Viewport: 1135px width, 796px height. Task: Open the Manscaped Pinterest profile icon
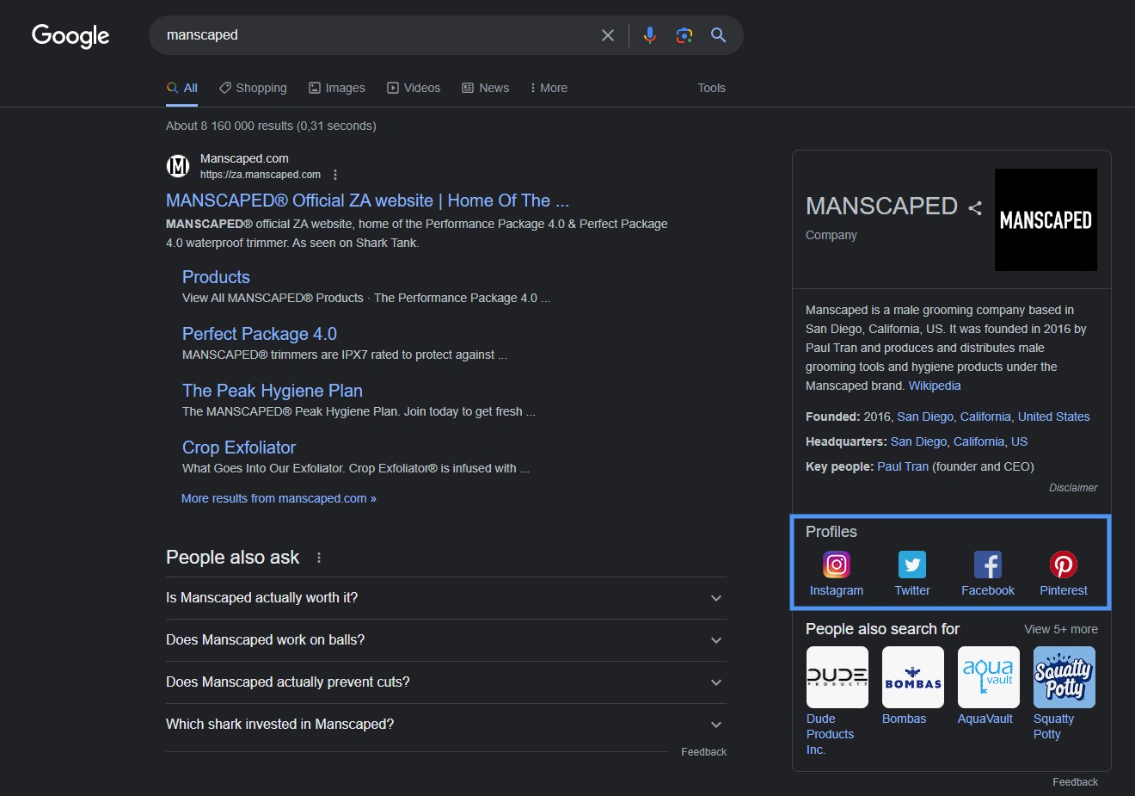click(1063, 565)
